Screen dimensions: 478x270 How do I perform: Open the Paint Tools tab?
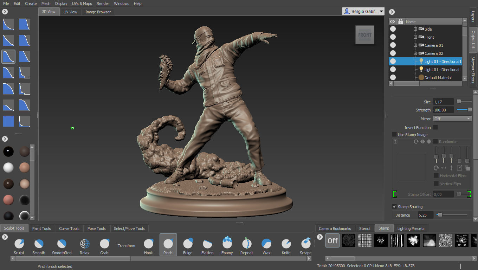[41, 229]
